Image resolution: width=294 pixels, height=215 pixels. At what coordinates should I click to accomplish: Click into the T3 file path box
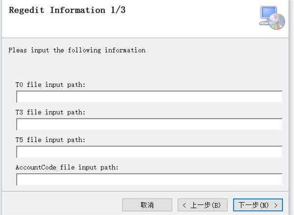[149, 125]
